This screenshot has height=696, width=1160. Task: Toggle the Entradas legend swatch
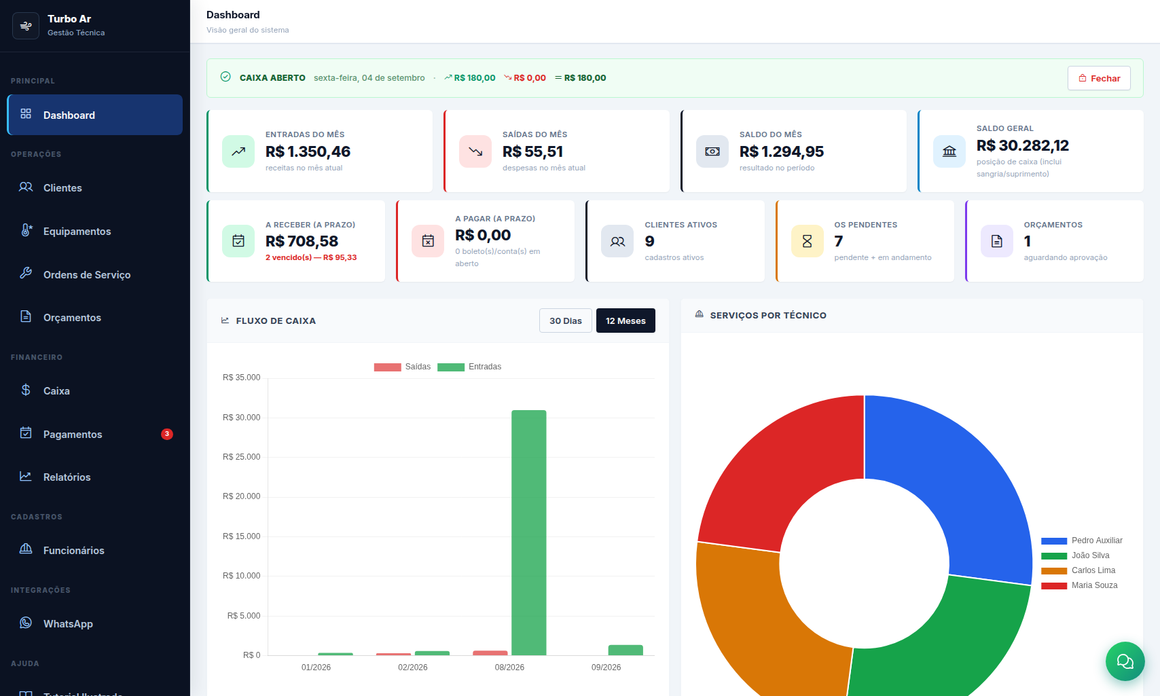pos(451,367)
